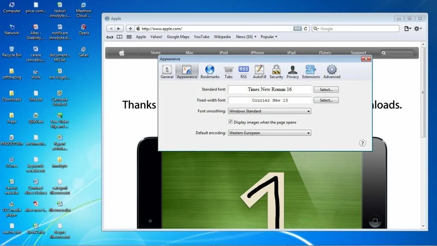Expand the News (10) bookmarks folder
Viewport: 437px width, 246px height.
(x=246, y=37)
